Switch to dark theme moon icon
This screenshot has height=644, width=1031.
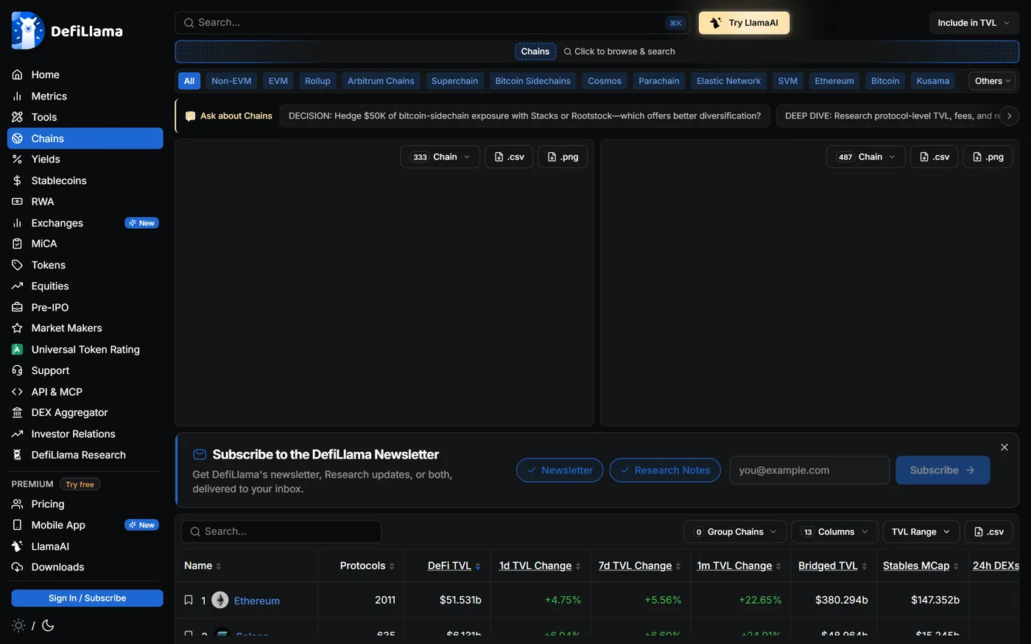[x=48, y=626]
